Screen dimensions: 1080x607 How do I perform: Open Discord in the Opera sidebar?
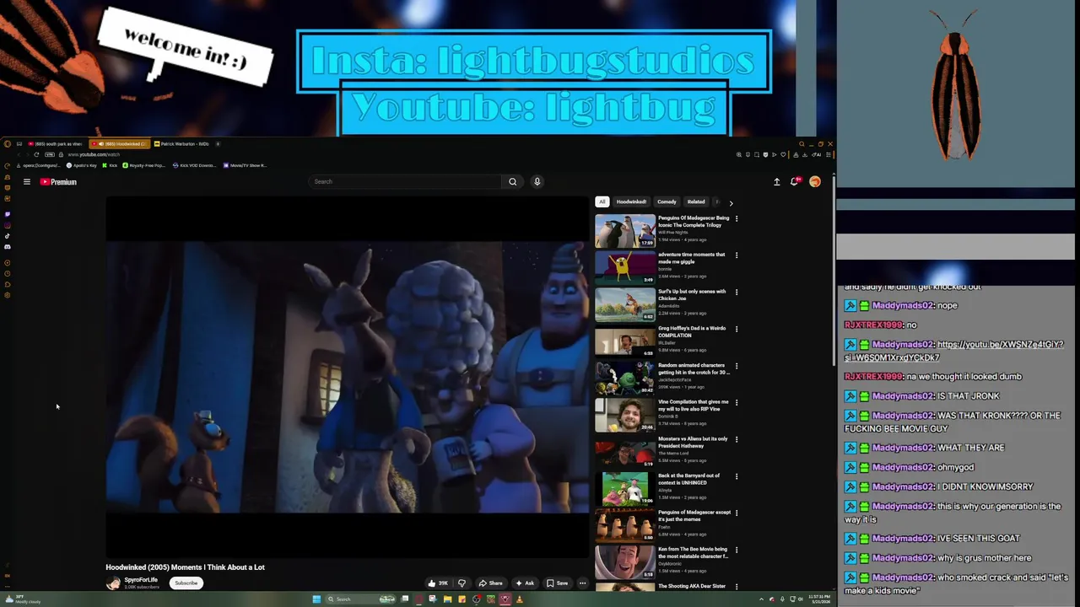[8, 247]
